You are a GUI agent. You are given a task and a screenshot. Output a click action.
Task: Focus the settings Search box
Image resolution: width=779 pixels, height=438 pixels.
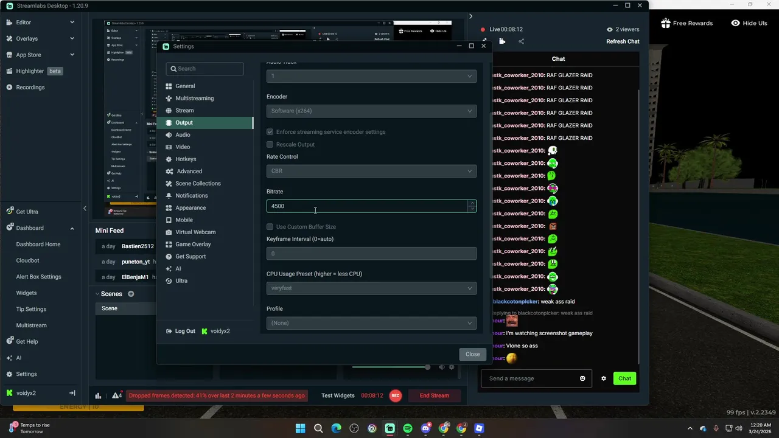pyautogui.click(x=204, y=69)
